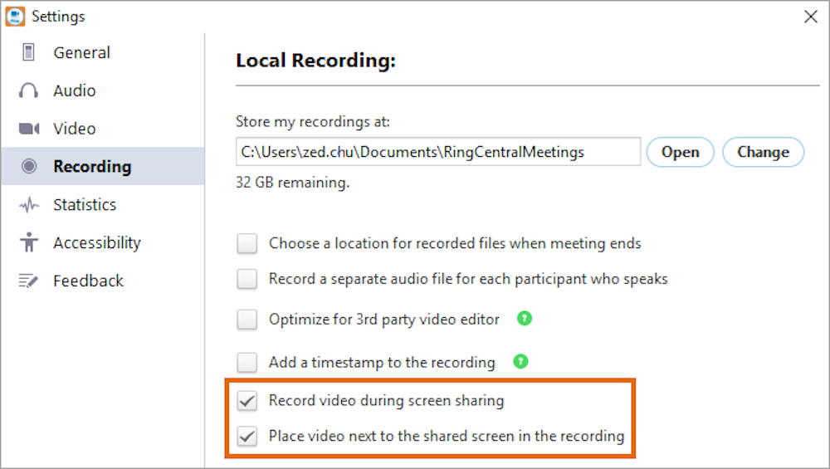The height and width of the screenshot is (469, 830).
Task: Check Optimize for 3rd party video editor
Action: pos(247,320)
